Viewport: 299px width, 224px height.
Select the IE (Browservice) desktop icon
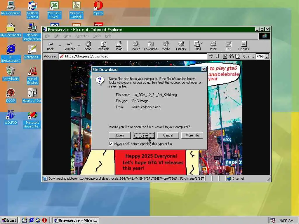pyautogui.click(x=11, y=54)
